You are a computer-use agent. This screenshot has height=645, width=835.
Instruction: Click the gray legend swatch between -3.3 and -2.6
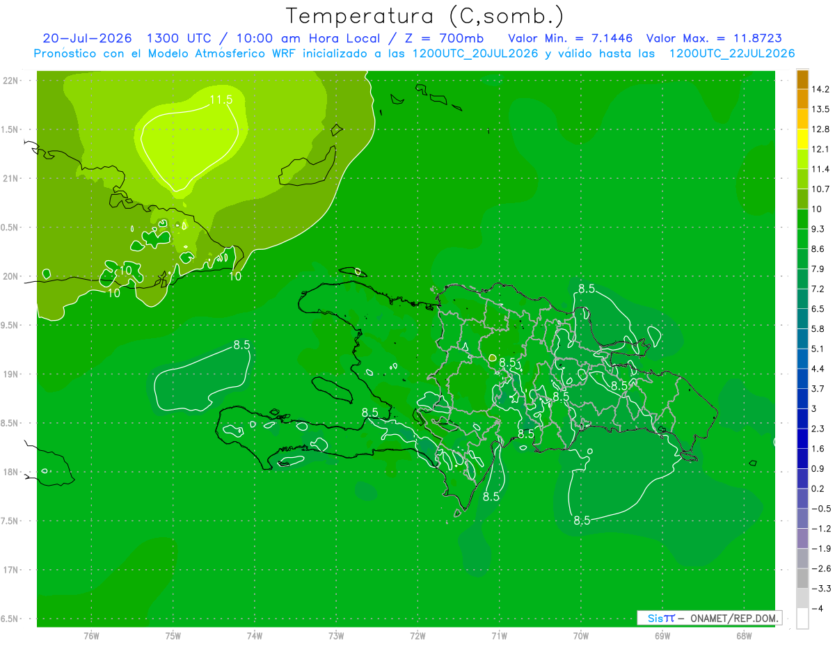click(x=802, y=578)
